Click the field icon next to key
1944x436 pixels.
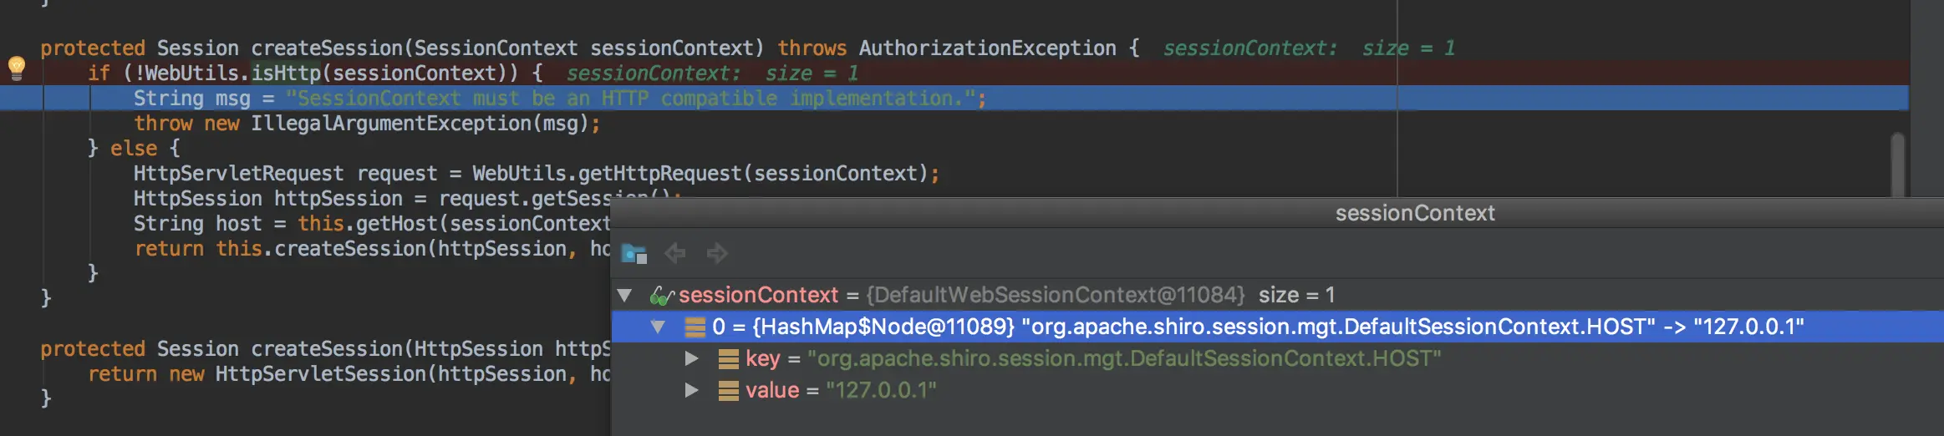click(728, 359)
